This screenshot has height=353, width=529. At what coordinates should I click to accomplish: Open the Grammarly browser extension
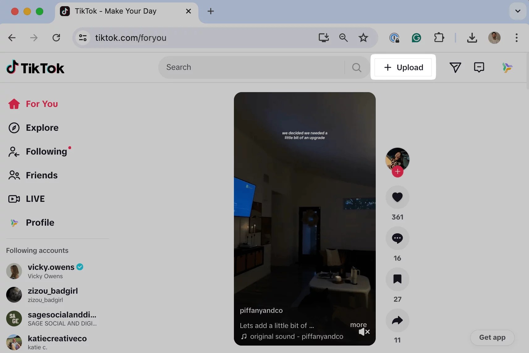[x=416, y=38]
